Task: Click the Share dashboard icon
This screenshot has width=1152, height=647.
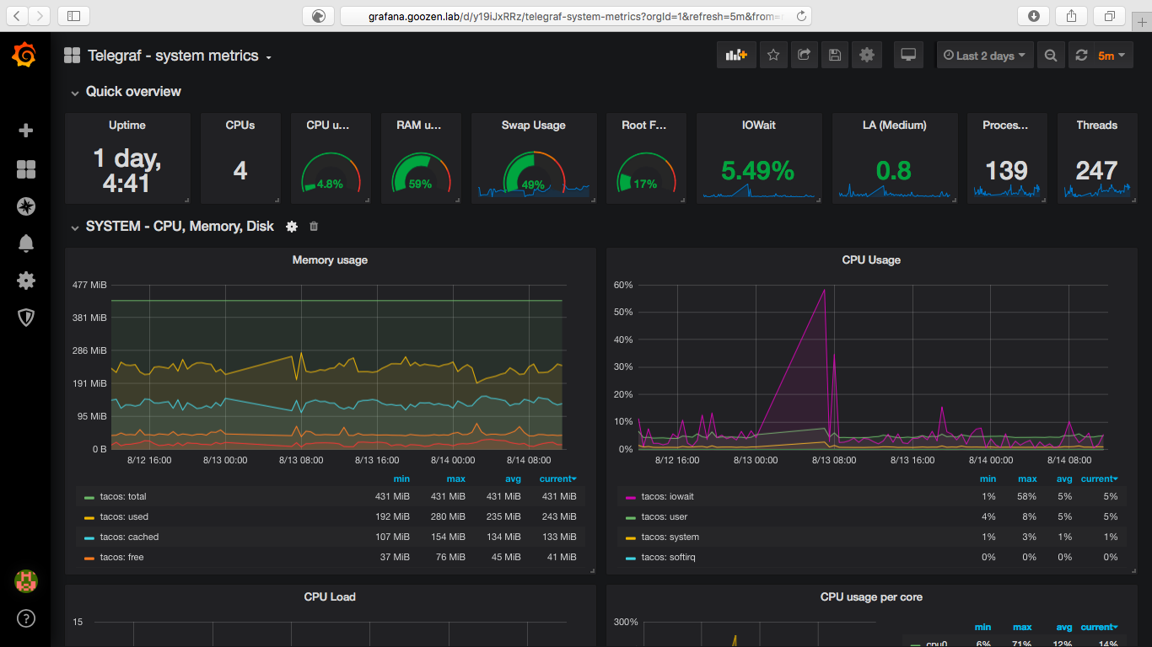Action: [x=804, y=56]
